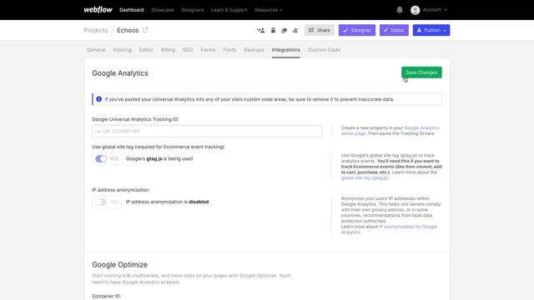Open the Resources dropdown menu
Screen dimensions: 534x300
point(269,10)
